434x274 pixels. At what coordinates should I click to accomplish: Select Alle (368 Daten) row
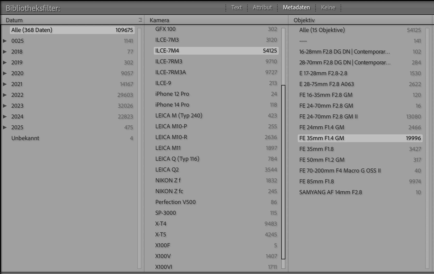(72, 30)
